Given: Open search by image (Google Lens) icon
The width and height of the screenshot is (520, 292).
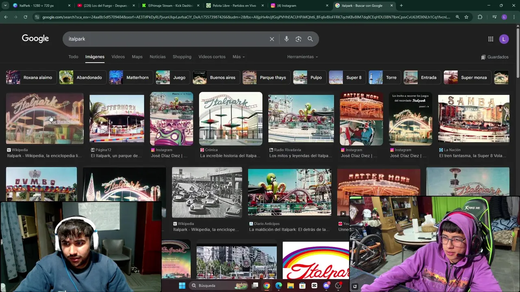Looking at the screenshot, I should [299, 39].
